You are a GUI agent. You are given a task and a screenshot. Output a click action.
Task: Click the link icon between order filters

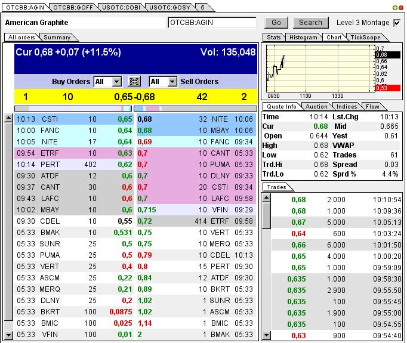point(135,82)
